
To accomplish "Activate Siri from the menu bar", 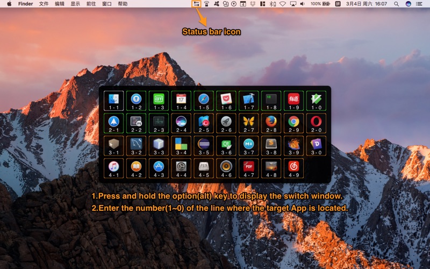I will (x=408, y=4).
